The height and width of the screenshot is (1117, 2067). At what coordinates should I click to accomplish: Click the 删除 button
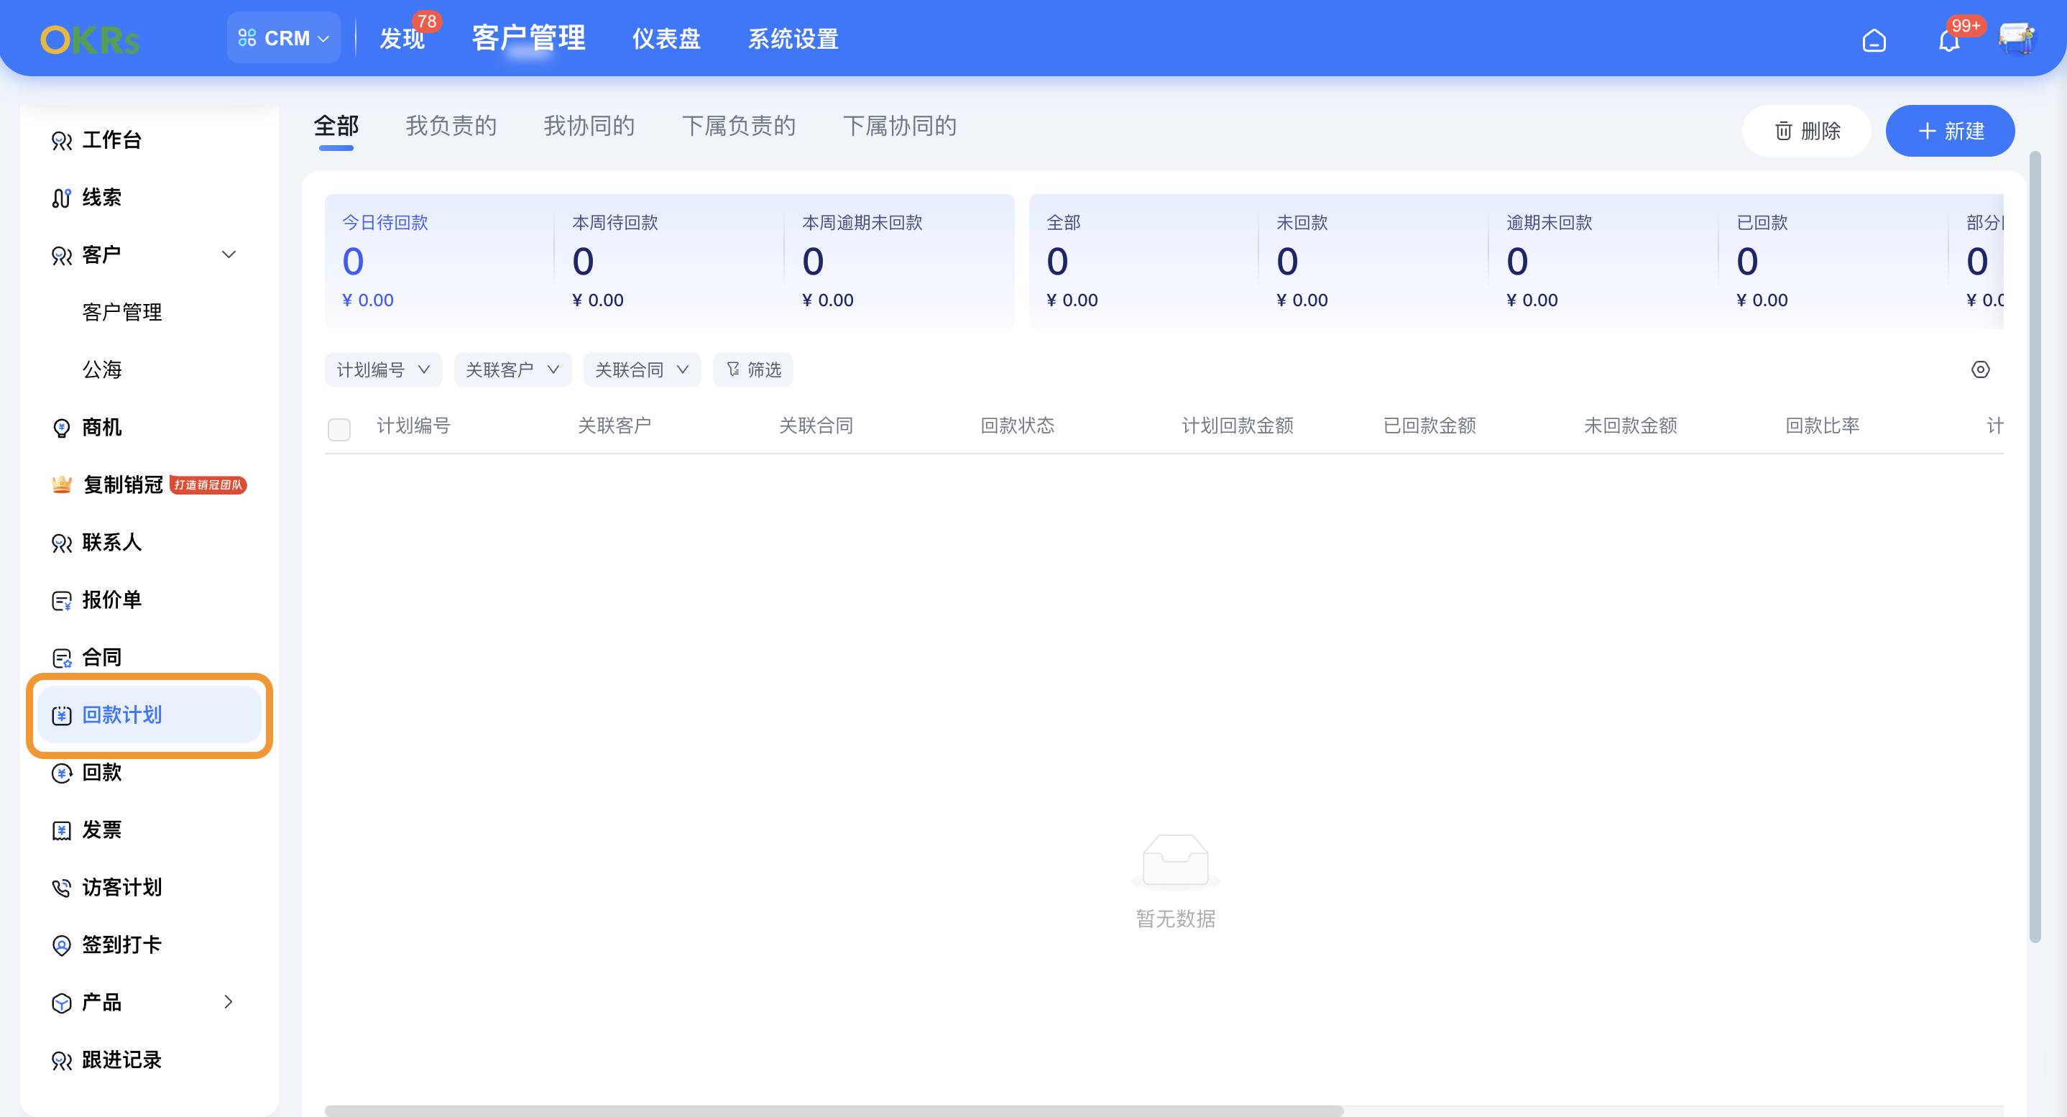point(1806,131)
